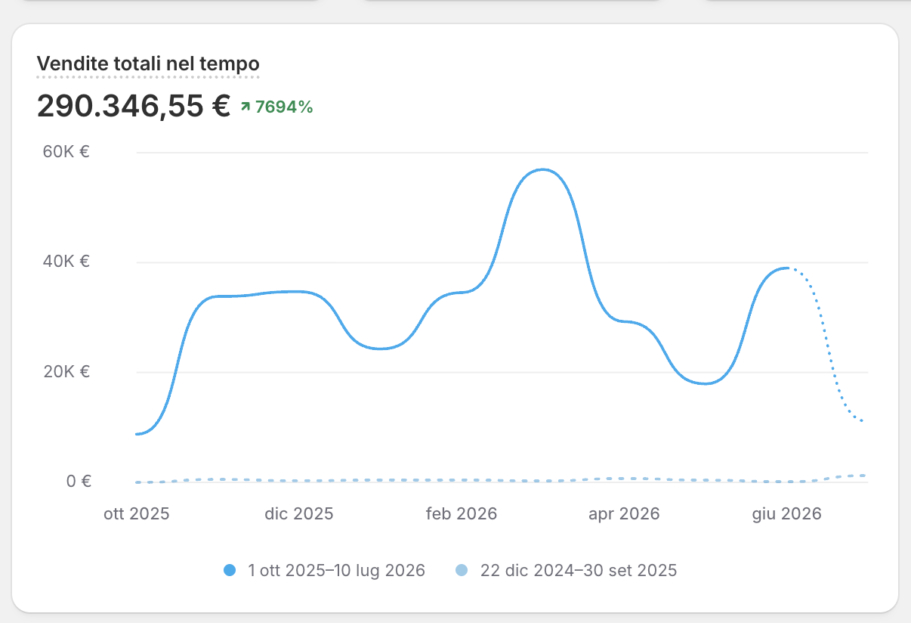The image size is (911, 623).
Task: Click the 60K € y-axis label
Action: pyautogui.click(x=66, y=152)
